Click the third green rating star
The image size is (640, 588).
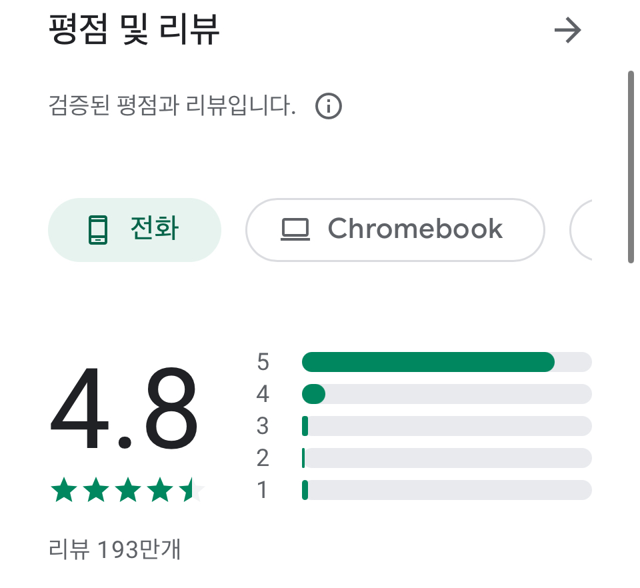128,489
